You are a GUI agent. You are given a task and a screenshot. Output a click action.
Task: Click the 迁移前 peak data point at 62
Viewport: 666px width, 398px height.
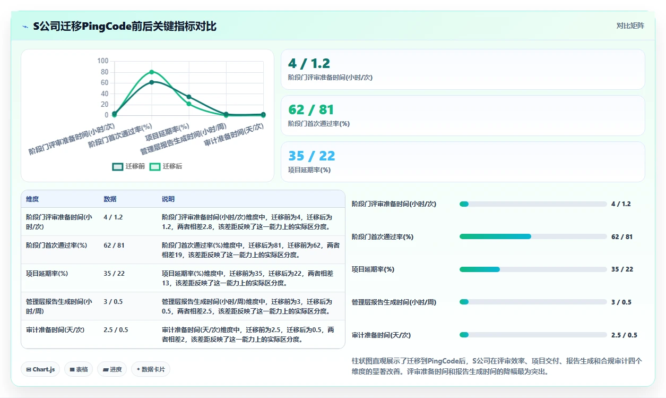tap(152, 82)
